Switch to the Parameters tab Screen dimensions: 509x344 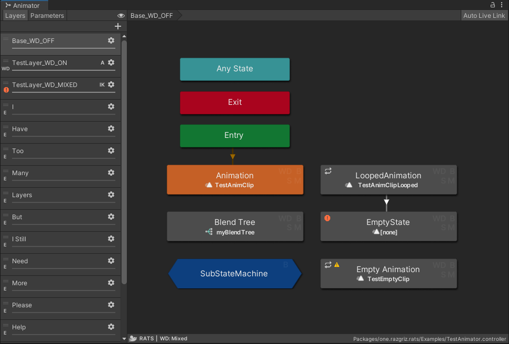[47, 15]
